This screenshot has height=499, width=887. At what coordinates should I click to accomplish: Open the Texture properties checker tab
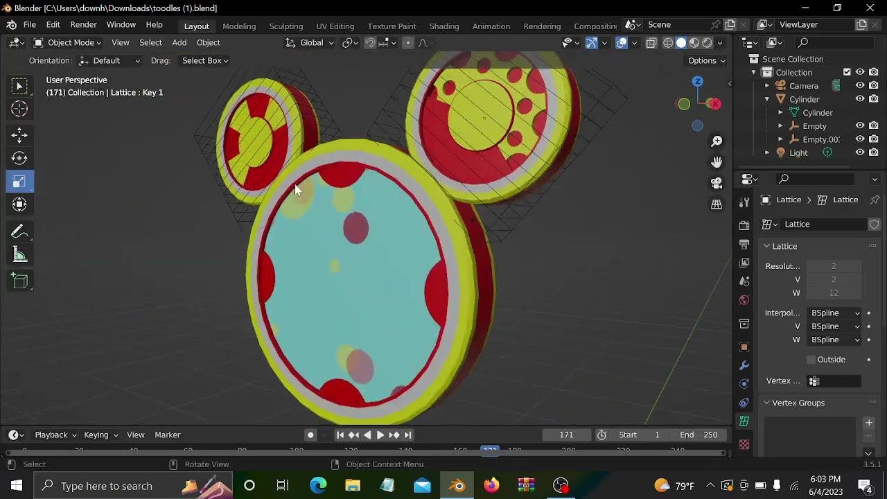(x=744, y=444)
